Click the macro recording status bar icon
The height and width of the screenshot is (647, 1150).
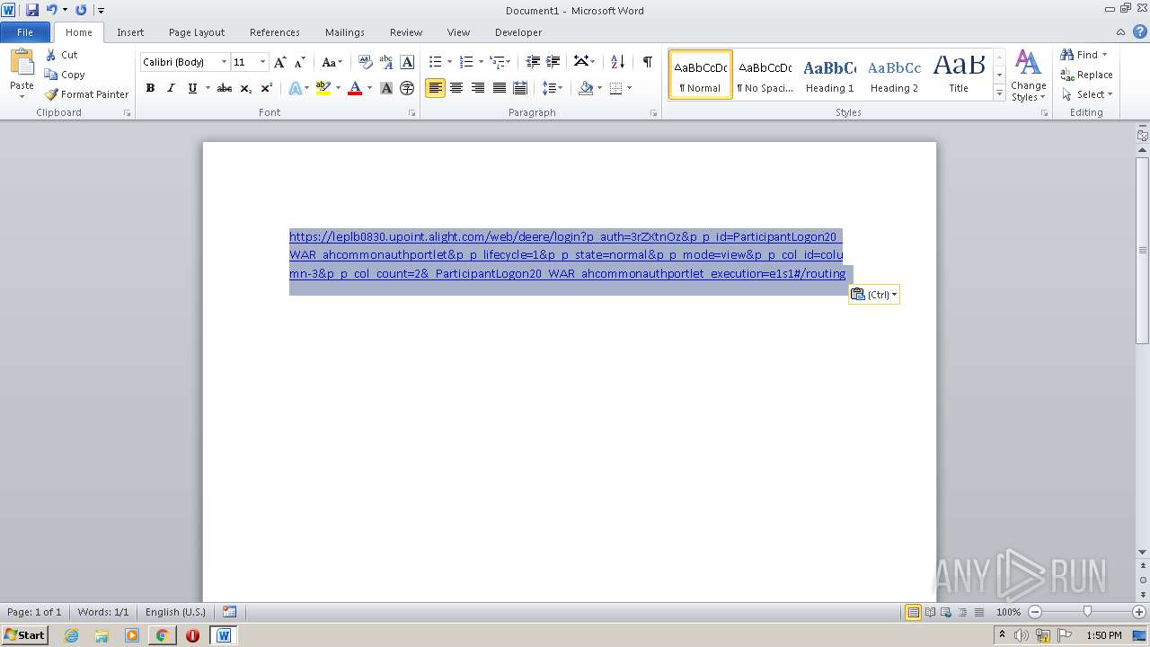pos(229,612)
